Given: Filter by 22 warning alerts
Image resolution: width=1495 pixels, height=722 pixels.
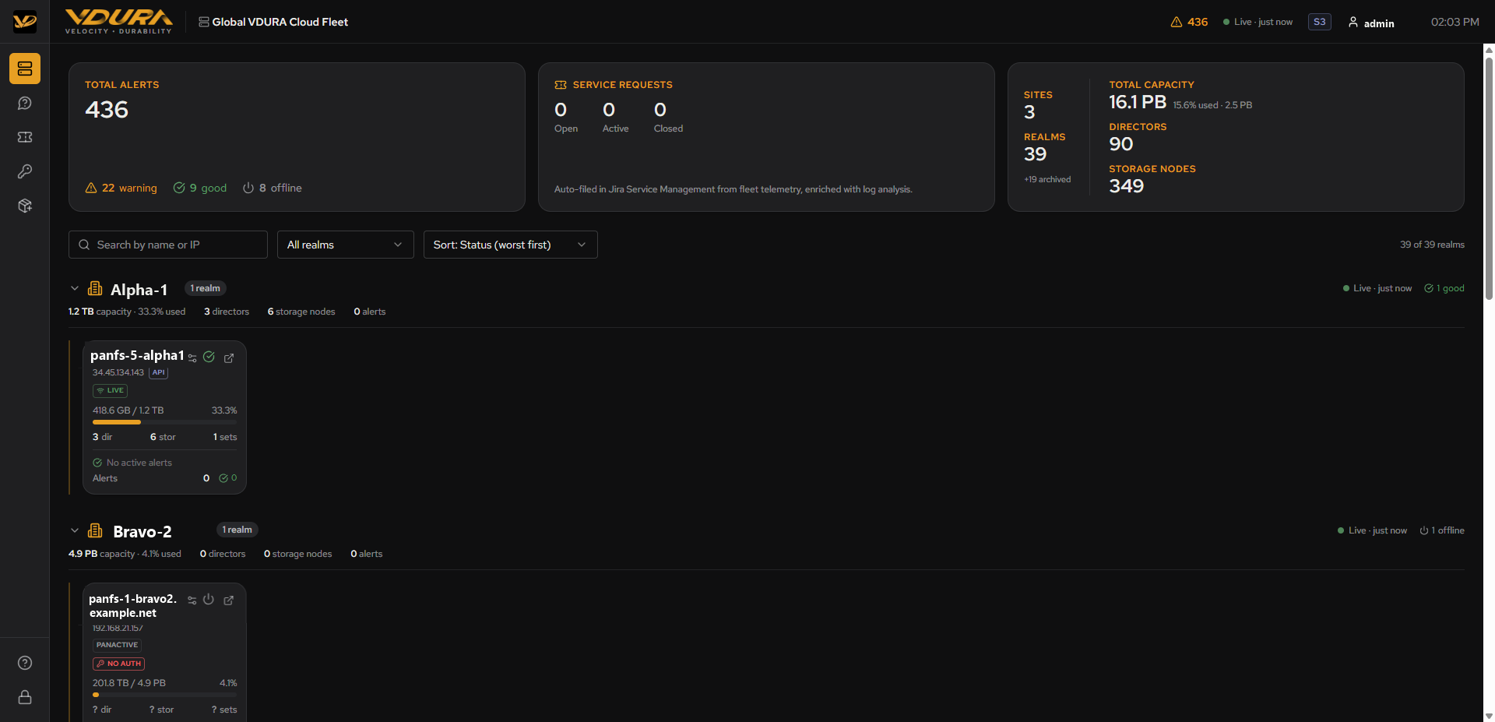Looking at the screenshot, I should (x=121, y=188).
